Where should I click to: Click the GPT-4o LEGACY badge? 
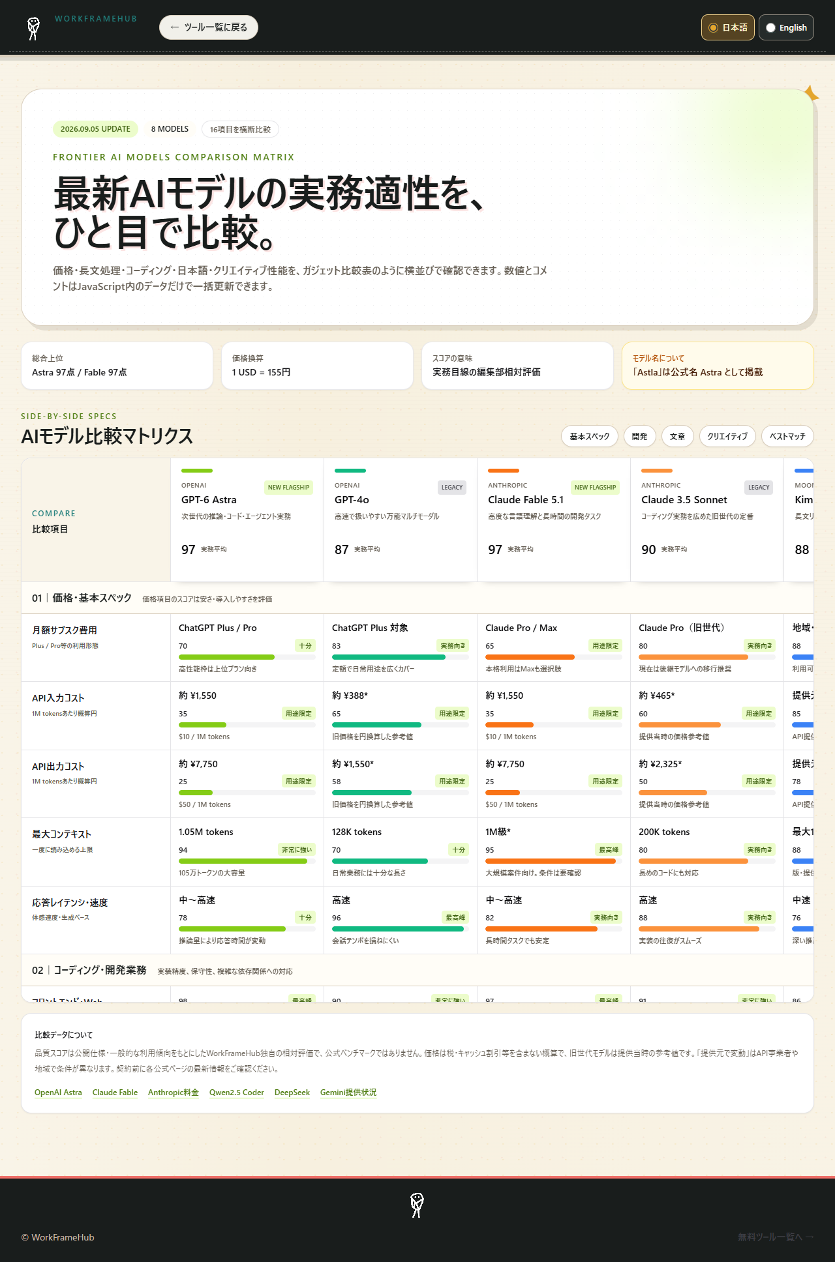click(x=452, y=488)
